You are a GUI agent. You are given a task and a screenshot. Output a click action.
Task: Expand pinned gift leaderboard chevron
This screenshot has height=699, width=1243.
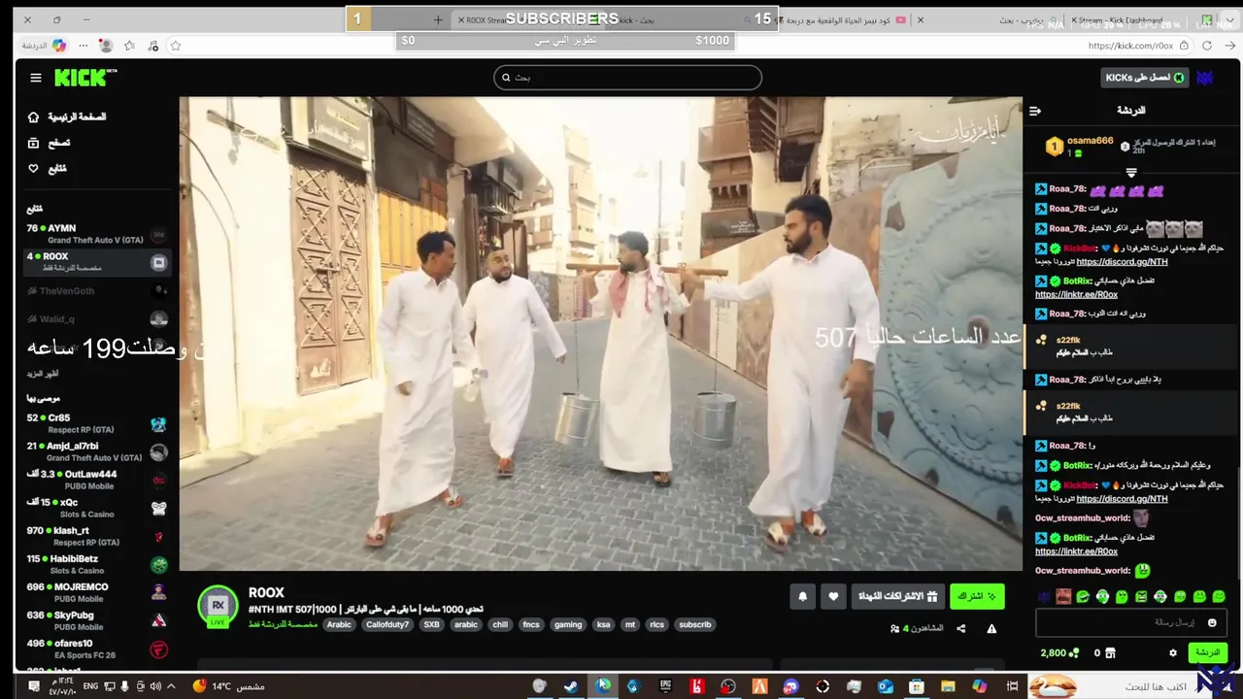[1131, 172]
